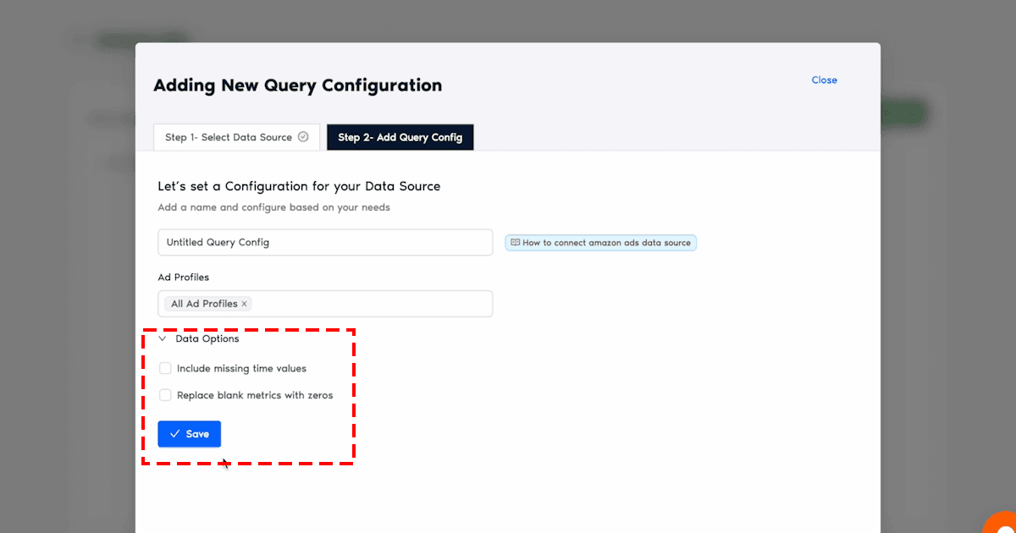Enable Include missing time values
The width and height of the screenshot is (1016, 533).
[165, 369]
